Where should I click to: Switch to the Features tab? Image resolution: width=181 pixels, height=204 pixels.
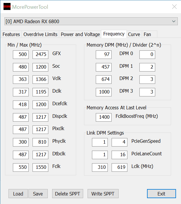pyautogui.click(x=11, y=34)
